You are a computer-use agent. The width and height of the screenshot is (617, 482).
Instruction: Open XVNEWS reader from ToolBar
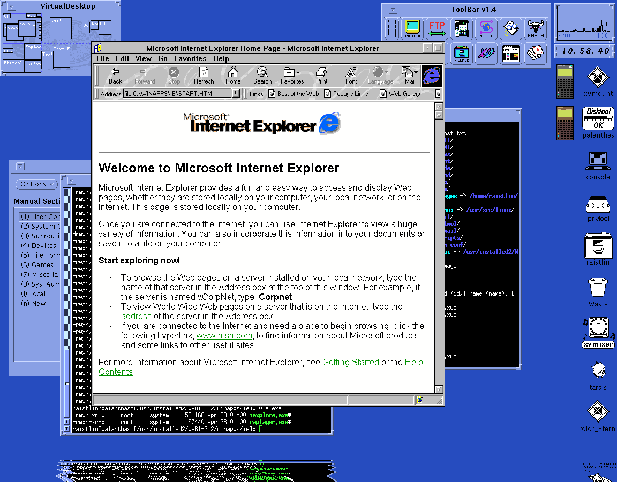[511, 54]
